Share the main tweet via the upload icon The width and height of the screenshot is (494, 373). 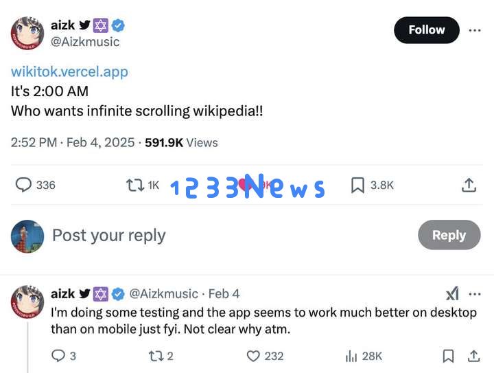point(469,185)
